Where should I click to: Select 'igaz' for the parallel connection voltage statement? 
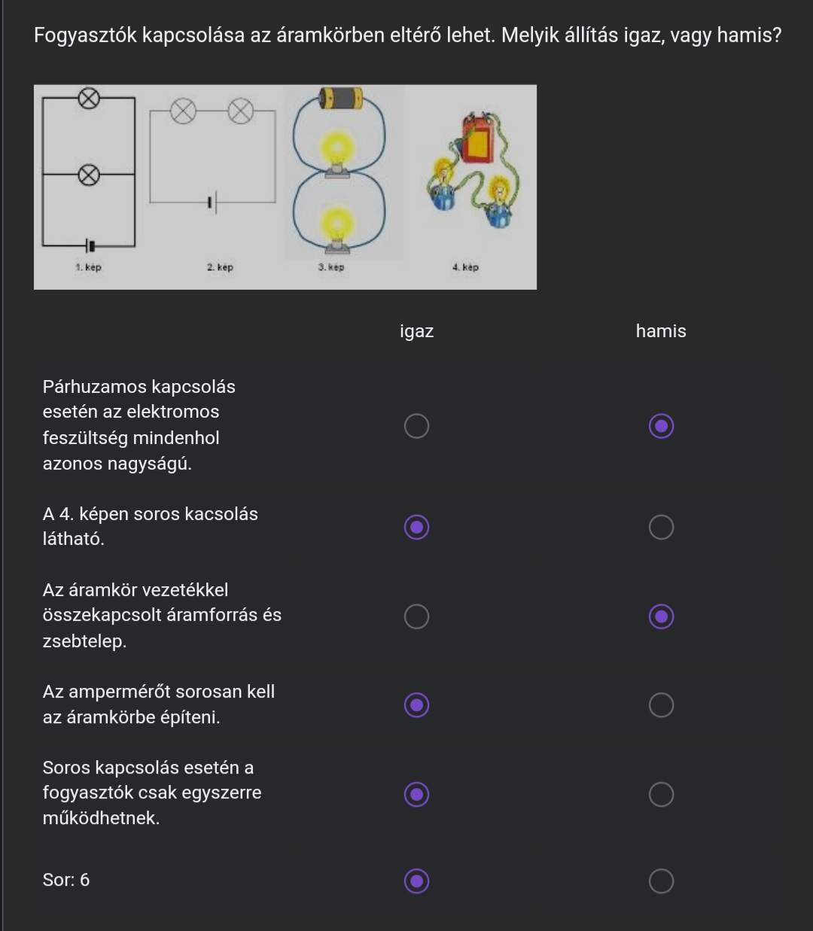point(416,426)
